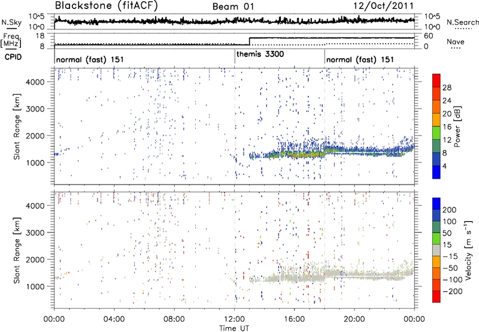Click the blue bottom of the Power color bar
The height and width of the screenshot is (332, 479).
[436, 172]
